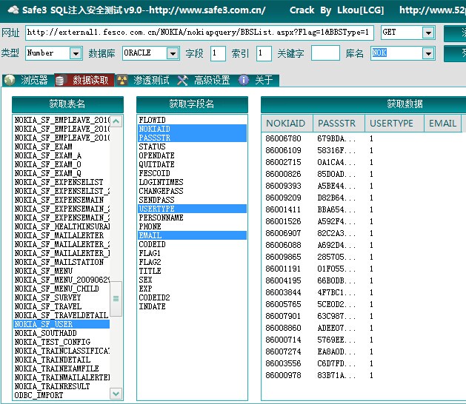The height and width of the screenshot is (404, 466).
Task: Select the NOKIA_TEST_CONFIG table
Action: (61, 342)
